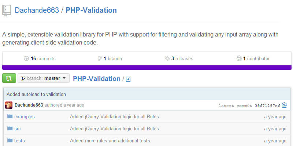Open the Dachande663 owner link in title
The height and width of the screenshot is (146, 293).
click(37, 10)
